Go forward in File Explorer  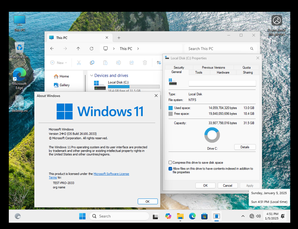[65, 49]
